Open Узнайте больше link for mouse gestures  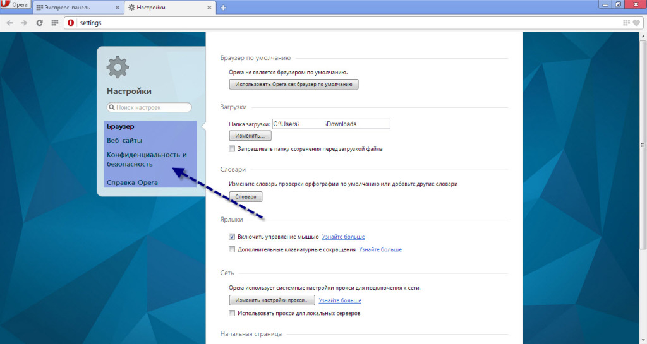343,237
